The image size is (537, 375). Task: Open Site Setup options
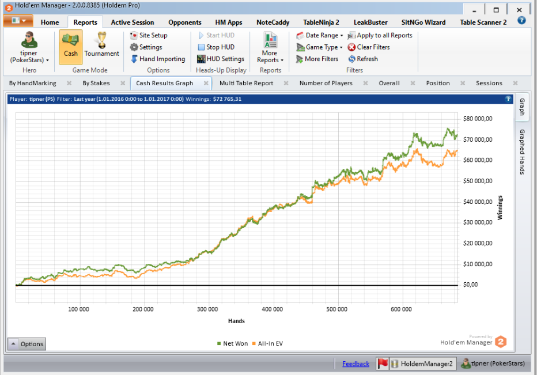(149, 35)
